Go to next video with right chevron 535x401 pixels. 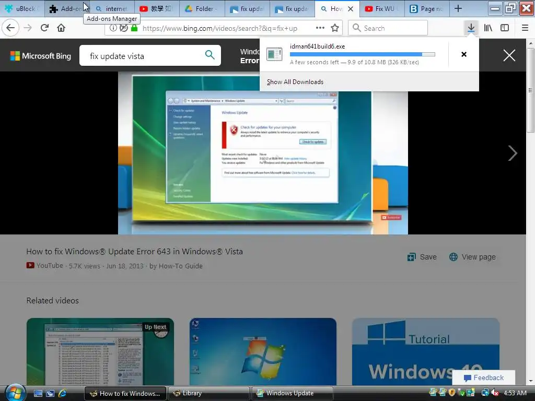pyautogui.click(x=512, y=153)
